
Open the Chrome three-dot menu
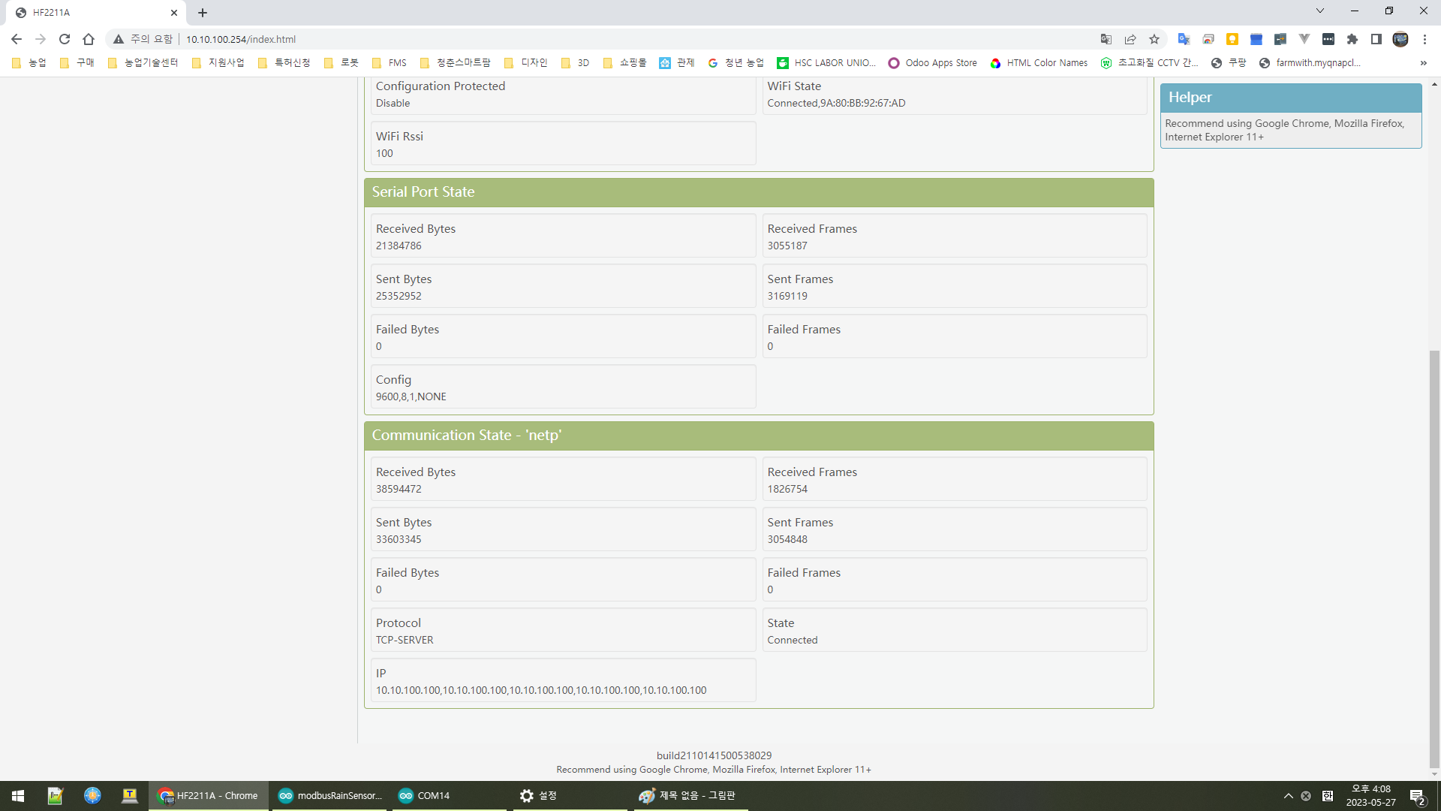pyautogui.click(x=1424, y=39)
